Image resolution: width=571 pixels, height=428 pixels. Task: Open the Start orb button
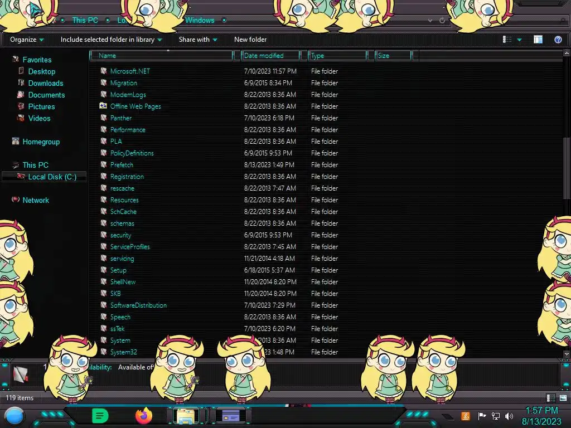pyautogui.click(x=14, y=416)
